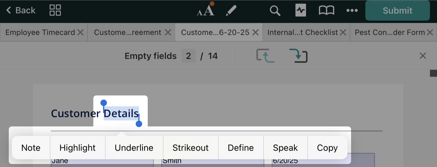437x167 pixels.
Task: Close the Customer Agreement tab
Action: point(168,32)
